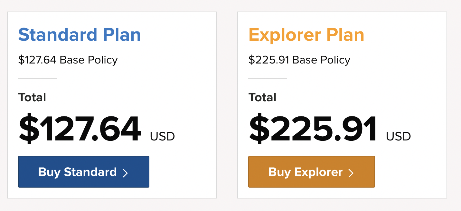Click the word Explorer in the orange button
Screen dimensions: 461x211
coord(318,172)
